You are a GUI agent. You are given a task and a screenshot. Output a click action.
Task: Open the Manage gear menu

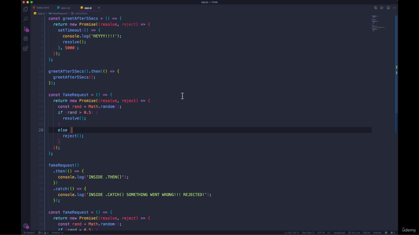(x=25, y=226)
